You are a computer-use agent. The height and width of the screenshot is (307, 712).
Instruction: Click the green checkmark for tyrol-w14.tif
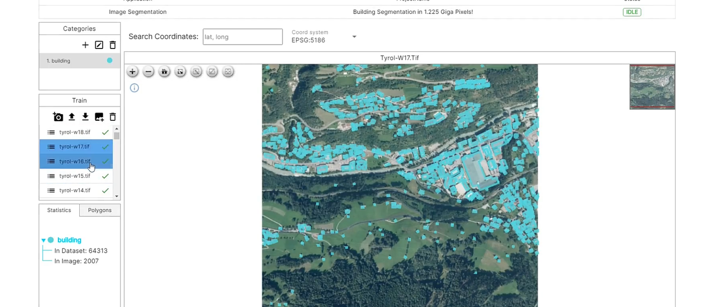pyautogui.click(x=106, y=190)
